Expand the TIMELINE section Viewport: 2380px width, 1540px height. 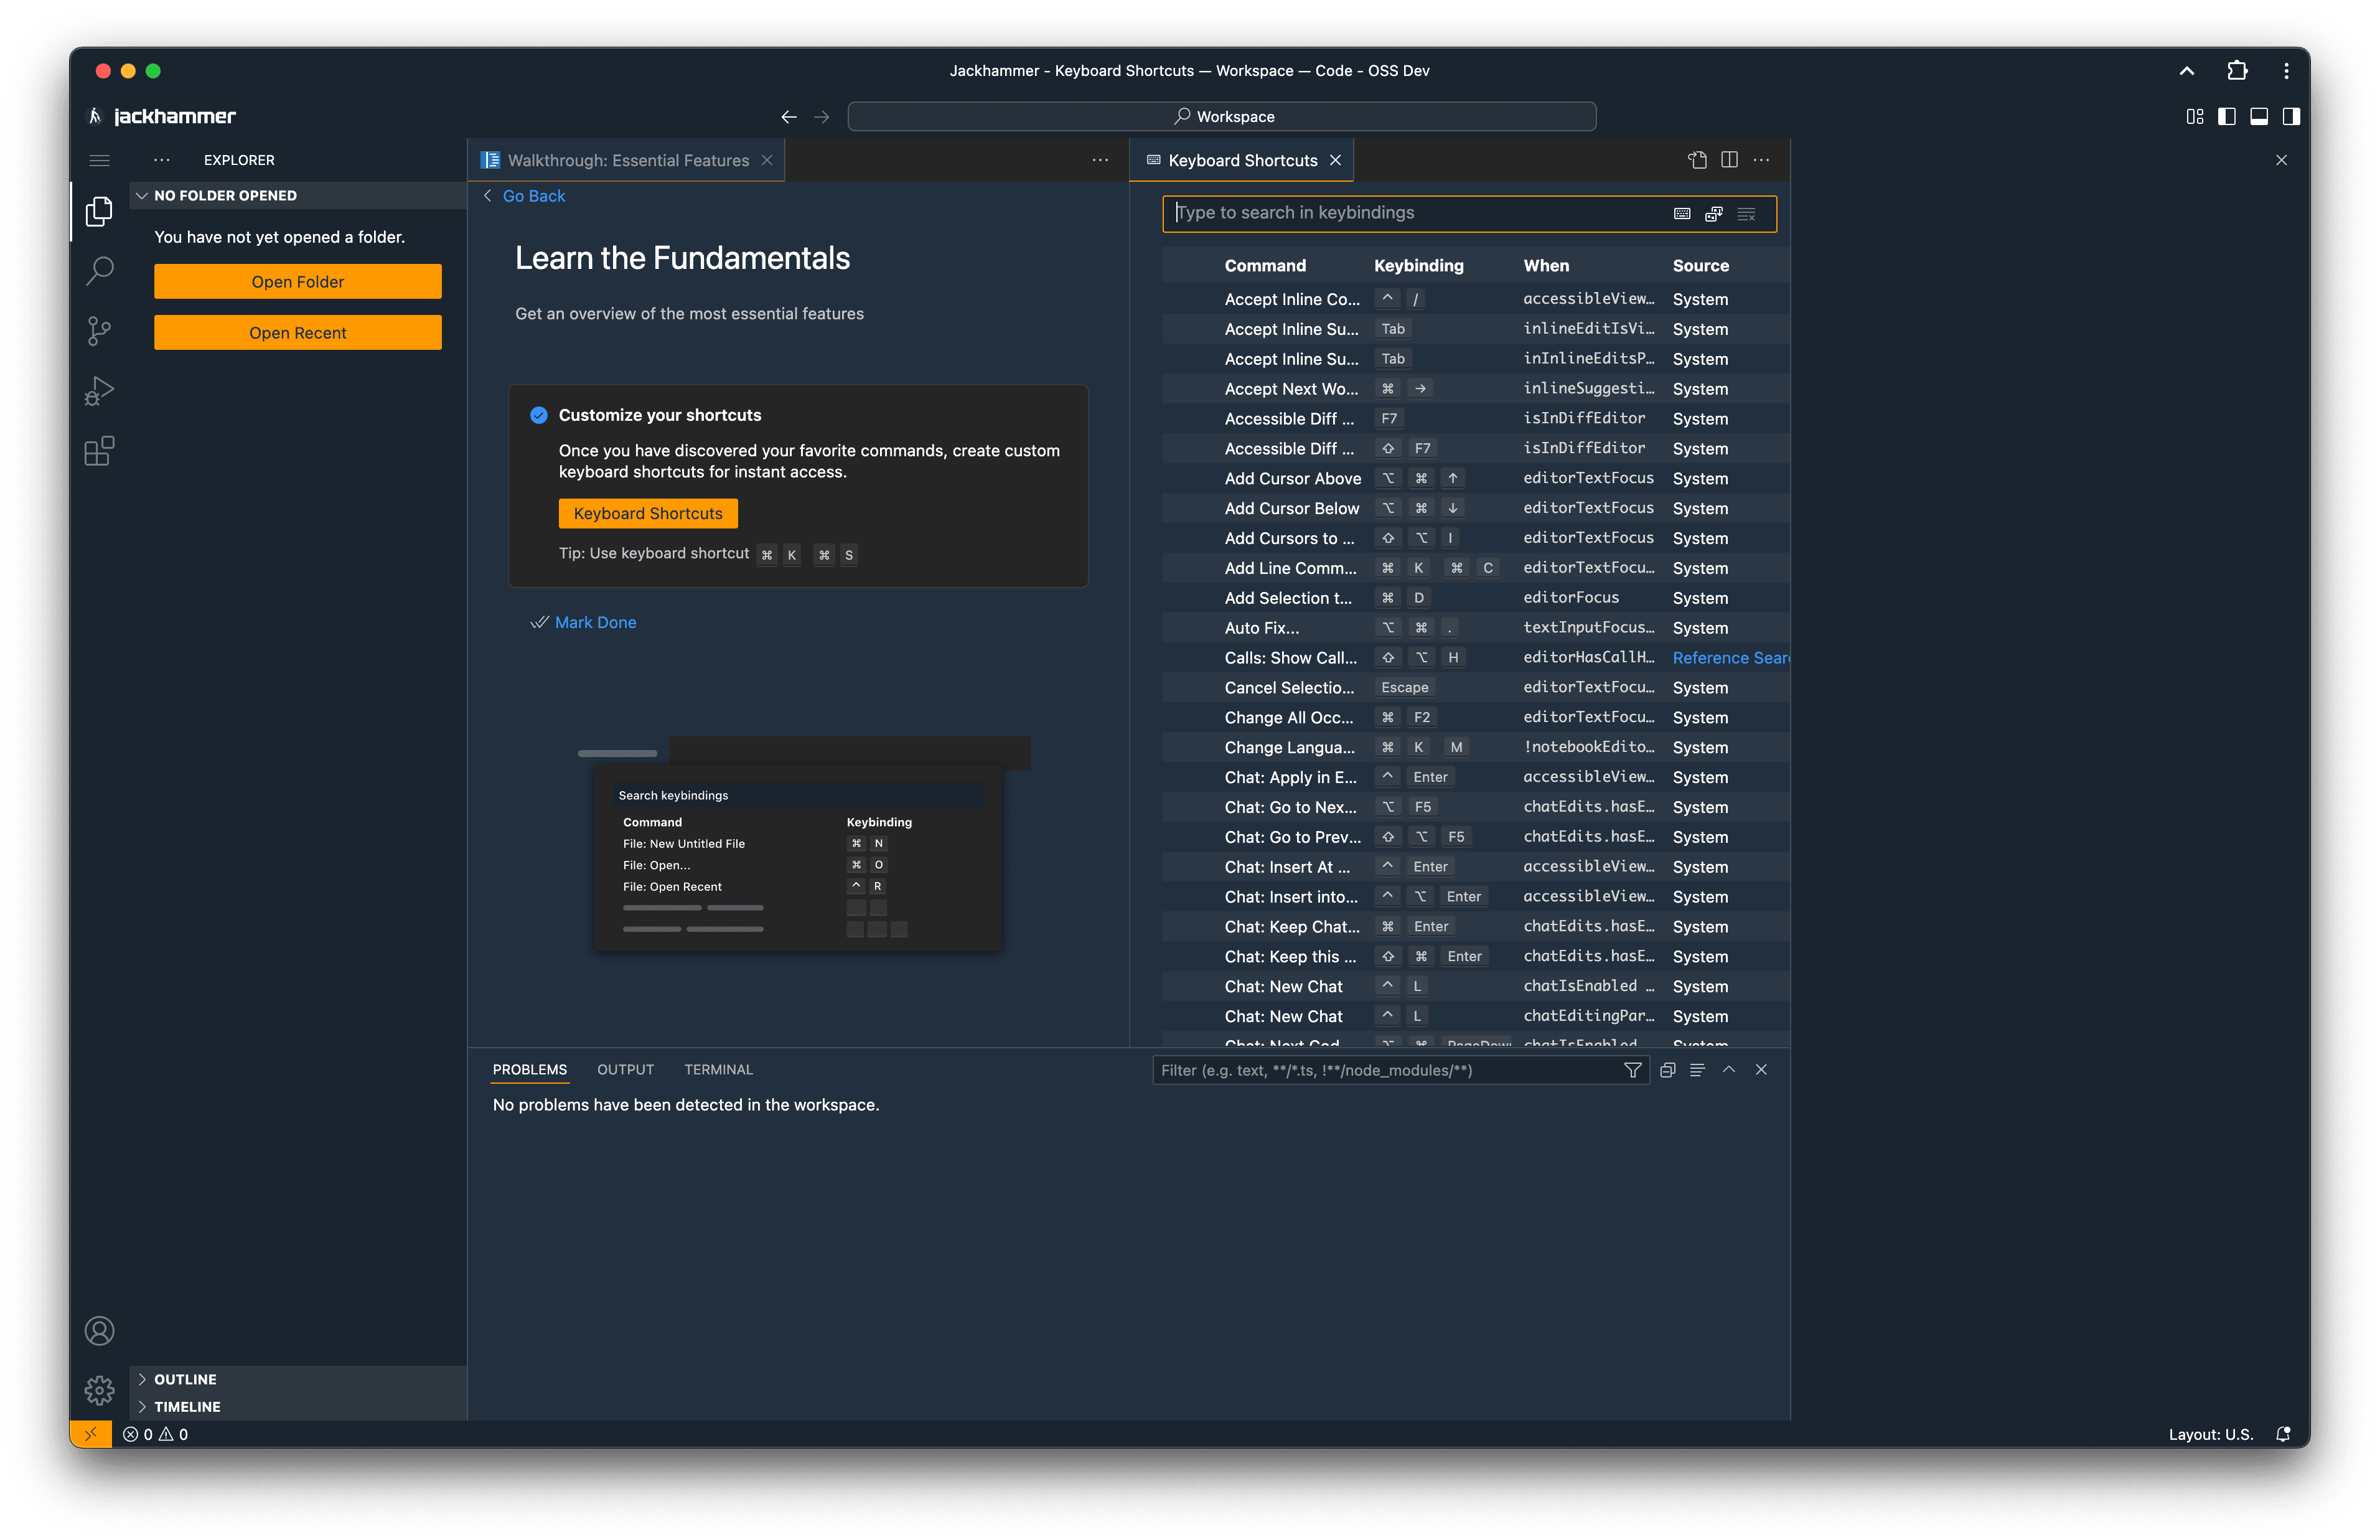[298, 1406]
